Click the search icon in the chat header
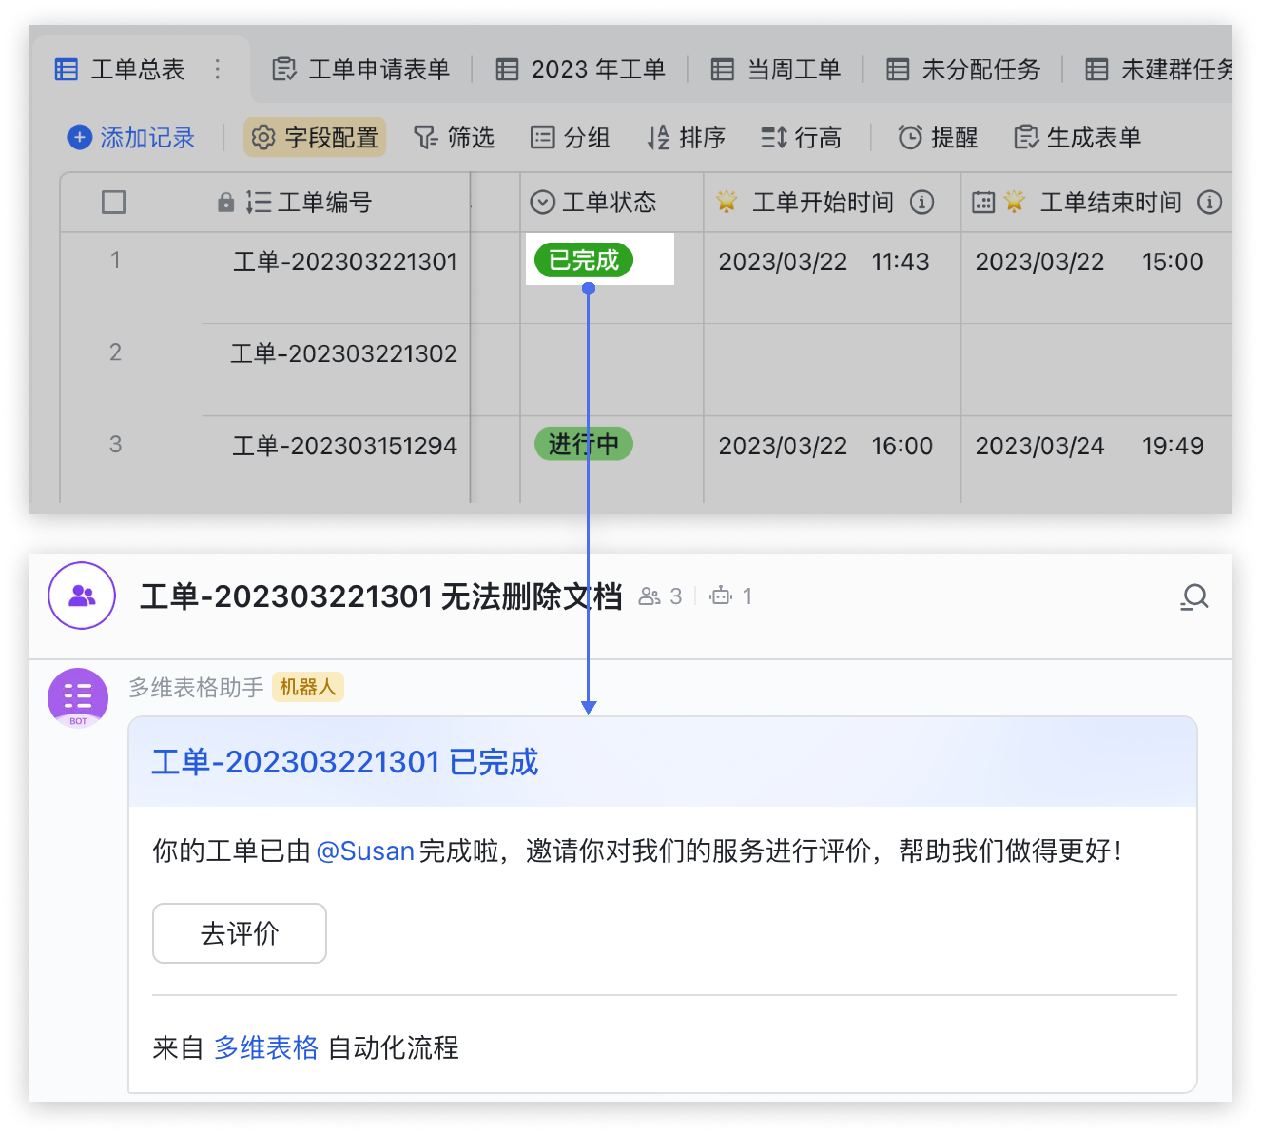This screenshot has width=1261, height=1134. (x=1194, y=596)
